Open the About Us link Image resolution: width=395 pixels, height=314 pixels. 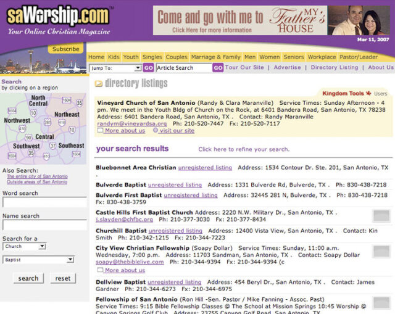tap(381, 67)
